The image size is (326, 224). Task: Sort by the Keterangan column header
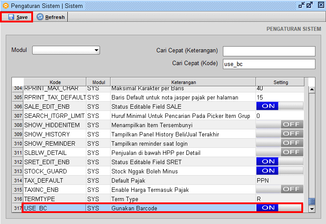(x=183, y=82)
